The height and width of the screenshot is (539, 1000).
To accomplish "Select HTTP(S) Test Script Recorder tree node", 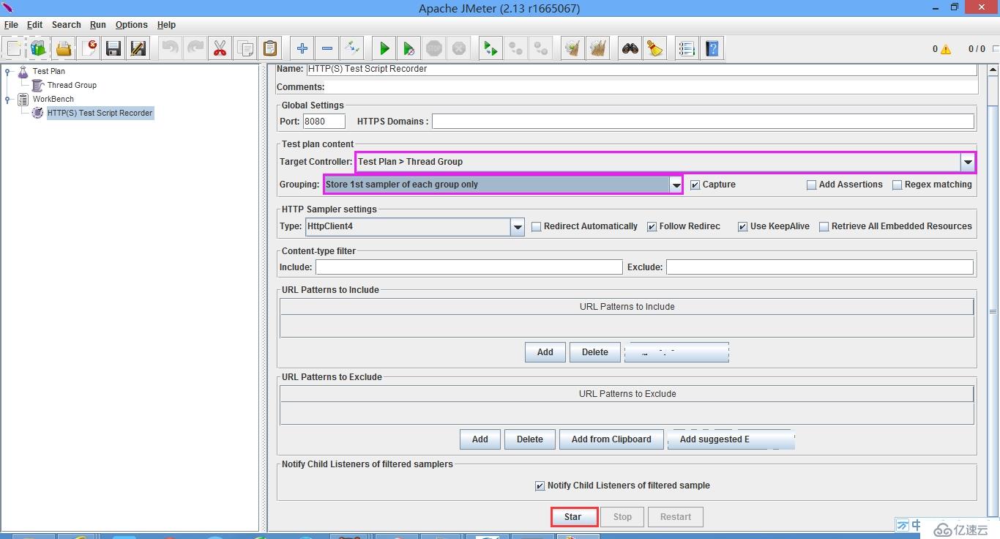I will [100, 114].
